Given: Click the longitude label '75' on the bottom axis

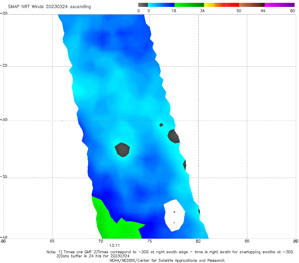Looking at the screenshot, I should [x=149, y=241].
